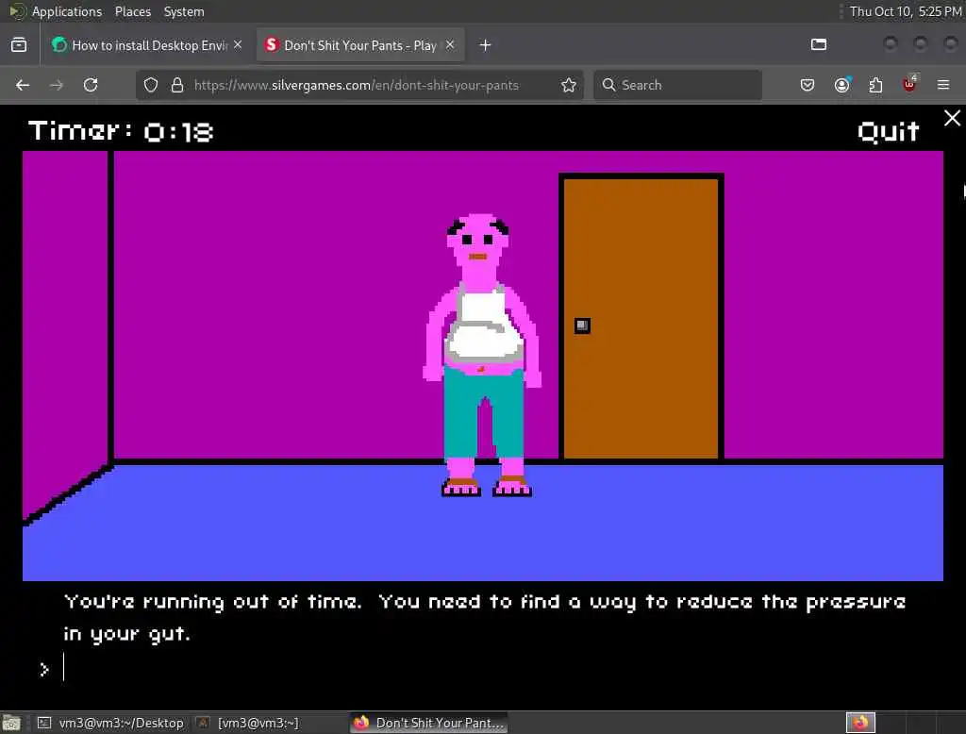Go back one page in the browser
The image size is (966, 734).
click(x=23, y=85)
